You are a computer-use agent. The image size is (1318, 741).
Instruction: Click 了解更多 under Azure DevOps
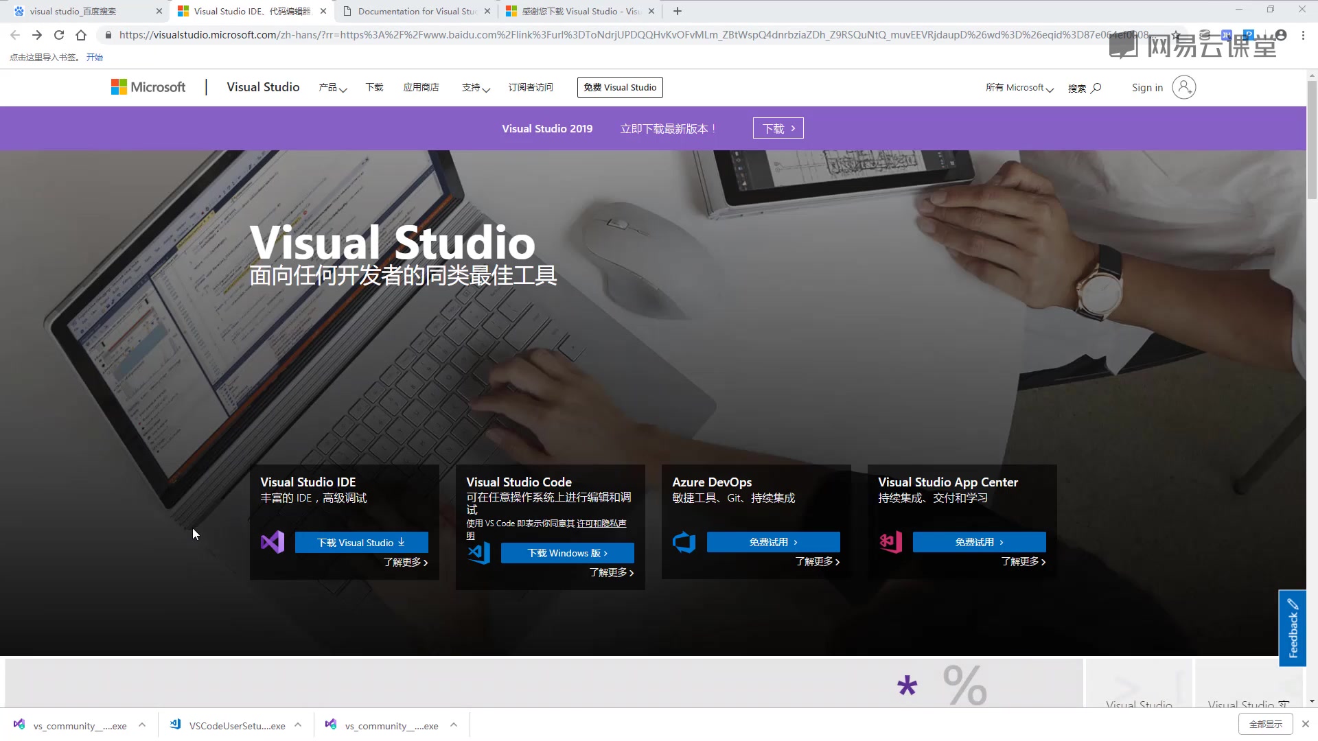coord(818,561)
